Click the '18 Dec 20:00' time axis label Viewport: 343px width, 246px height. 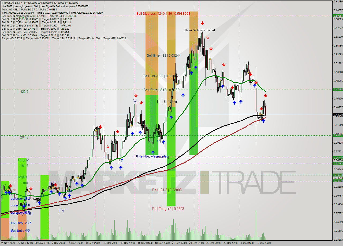(162, 243)
